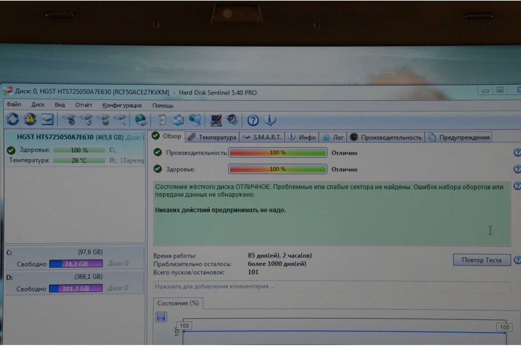Click the disk with green checkmark icon
Image resolution: width=521 pixels, height=346 pixels.
click(x=103, y=120)
